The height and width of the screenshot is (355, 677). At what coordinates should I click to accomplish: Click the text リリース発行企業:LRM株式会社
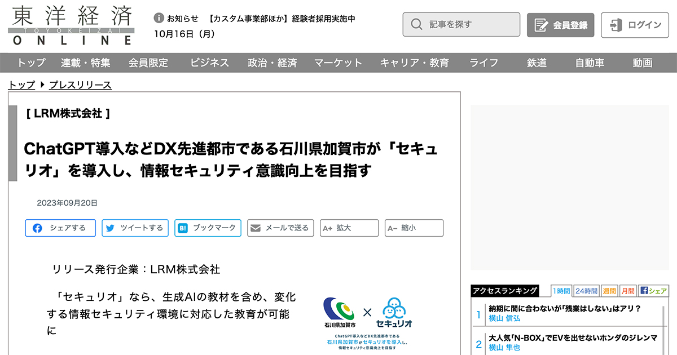136,269
